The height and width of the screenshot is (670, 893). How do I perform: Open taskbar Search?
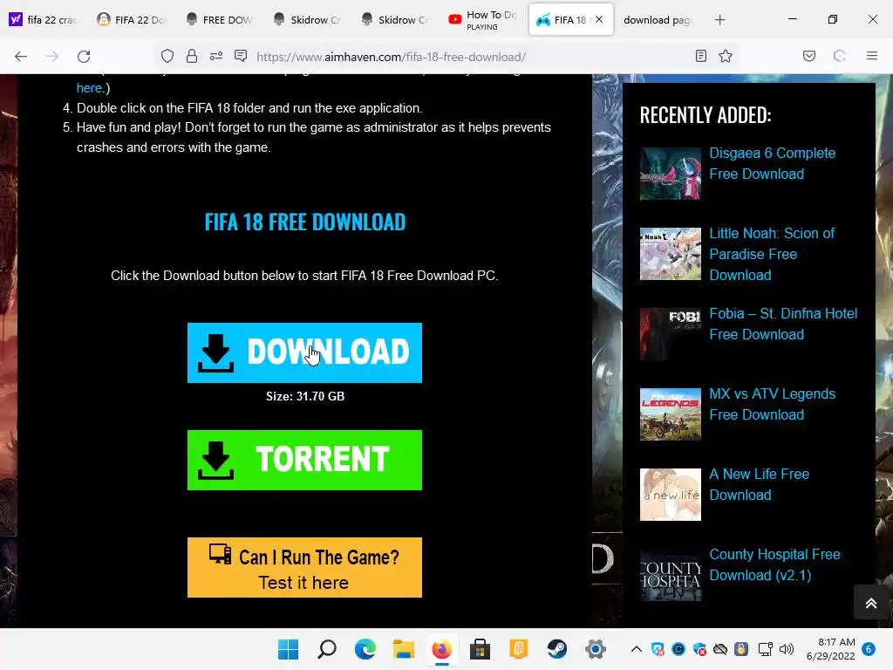click(x=327, y=649)
